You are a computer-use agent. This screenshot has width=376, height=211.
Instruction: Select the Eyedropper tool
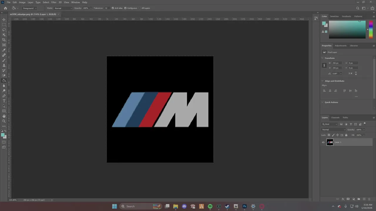(x=4, y=50)
